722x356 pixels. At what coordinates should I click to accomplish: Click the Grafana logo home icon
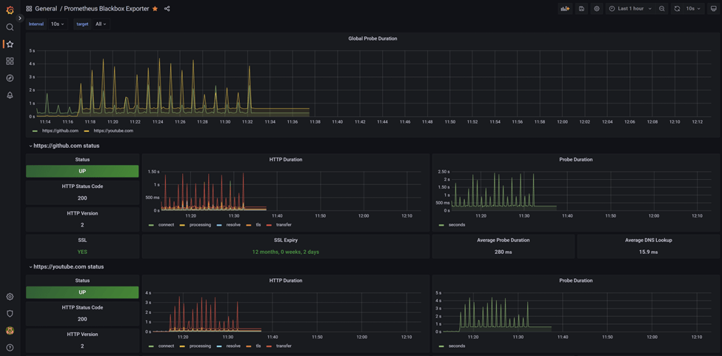click(x=10, y=10)
